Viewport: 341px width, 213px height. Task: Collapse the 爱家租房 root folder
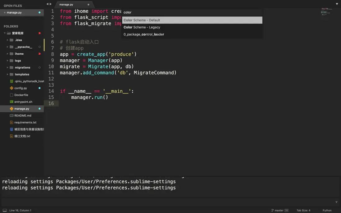(x=5, y=33)
